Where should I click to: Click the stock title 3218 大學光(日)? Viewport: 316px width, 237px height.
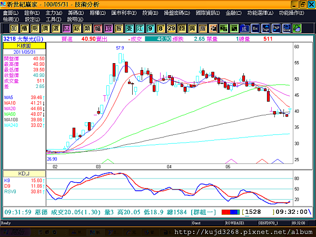[23, 39]
